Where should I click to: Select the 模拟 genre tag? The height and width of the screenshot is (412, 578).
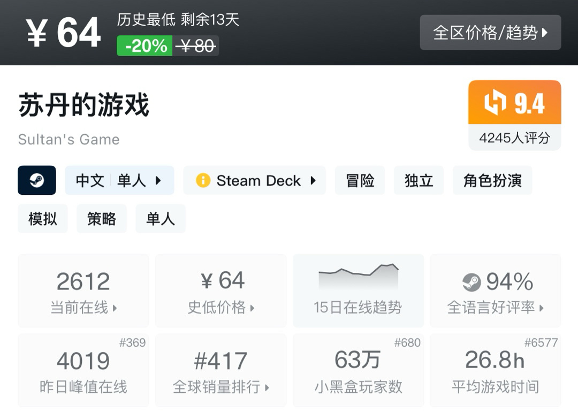[43, 218]
